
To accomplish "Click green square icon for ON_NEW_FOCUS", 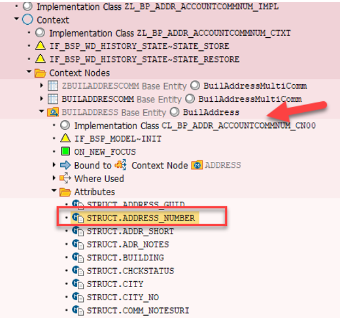I will click(x=65, y=151).
